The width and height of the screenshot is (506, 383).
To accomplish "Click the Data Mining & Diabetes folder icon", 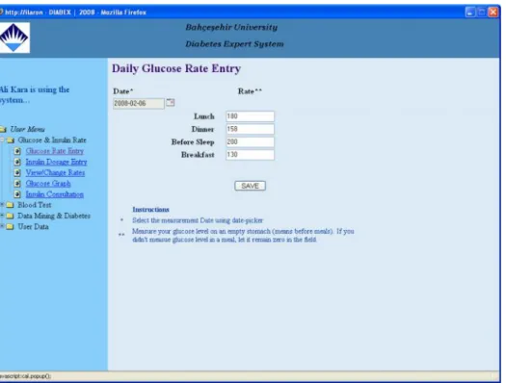I will 10,216.
